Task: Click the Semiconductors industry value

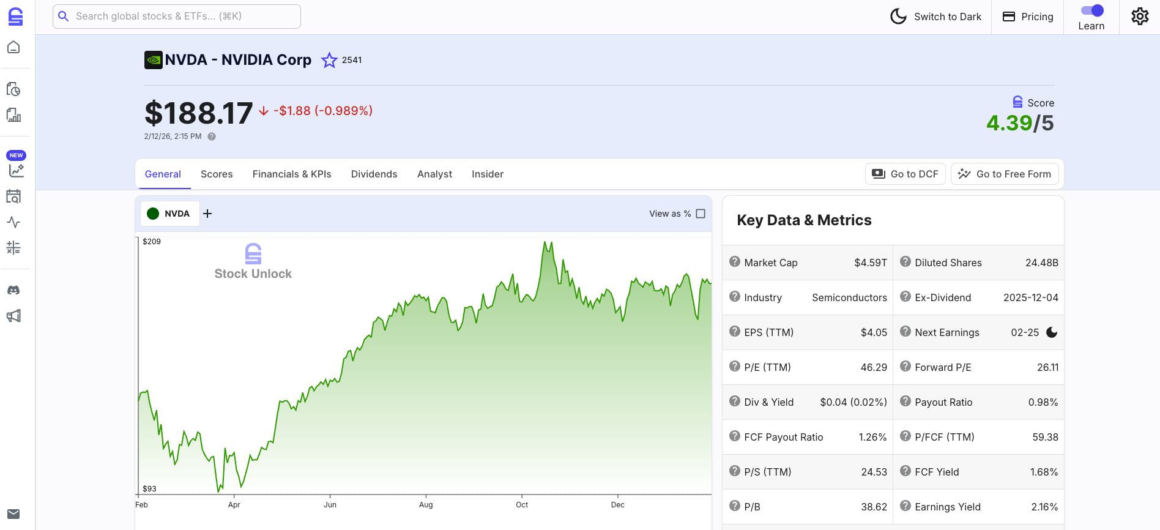Action: pyautogui.click(x=849, y=297)
